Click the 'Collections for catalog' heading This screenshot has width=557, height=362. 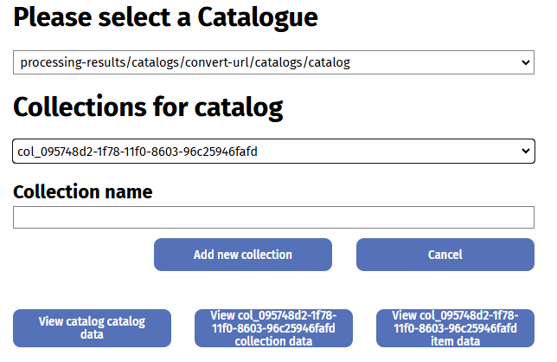[x=148, y=107]
